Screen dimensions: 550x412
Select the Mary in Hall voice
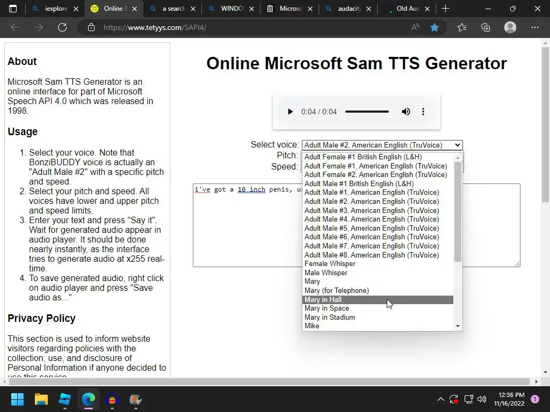click(x=378, y=299)
